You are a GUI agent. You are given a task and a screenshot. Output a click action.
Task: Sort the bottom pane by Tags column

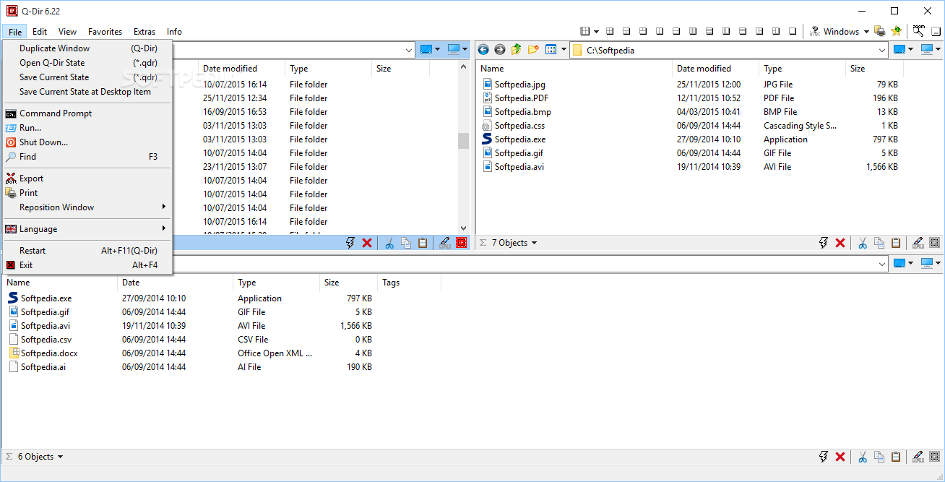click(x=409, y=283)
